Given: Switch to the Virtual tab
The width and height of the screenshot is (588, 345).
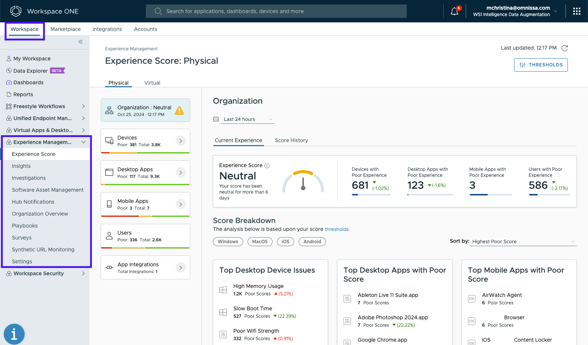Looking at the screenshot, I should click(152, 83).
